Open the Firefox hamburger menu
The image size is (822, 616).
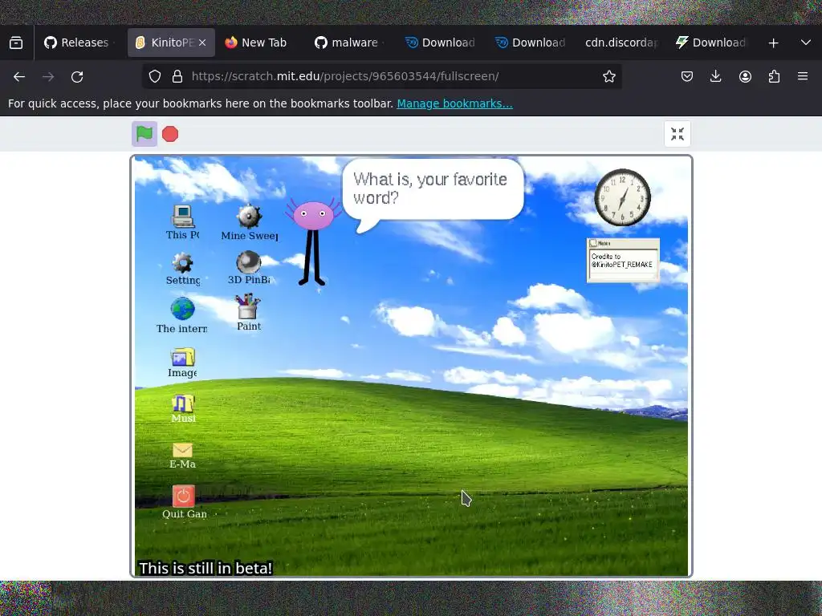pyautogui.click(x=803, y=76)
